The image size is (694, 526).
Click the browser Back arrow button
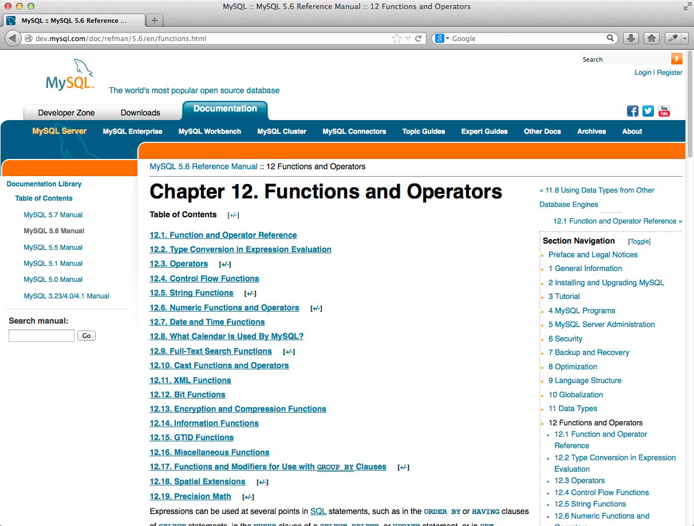(12, 38)
